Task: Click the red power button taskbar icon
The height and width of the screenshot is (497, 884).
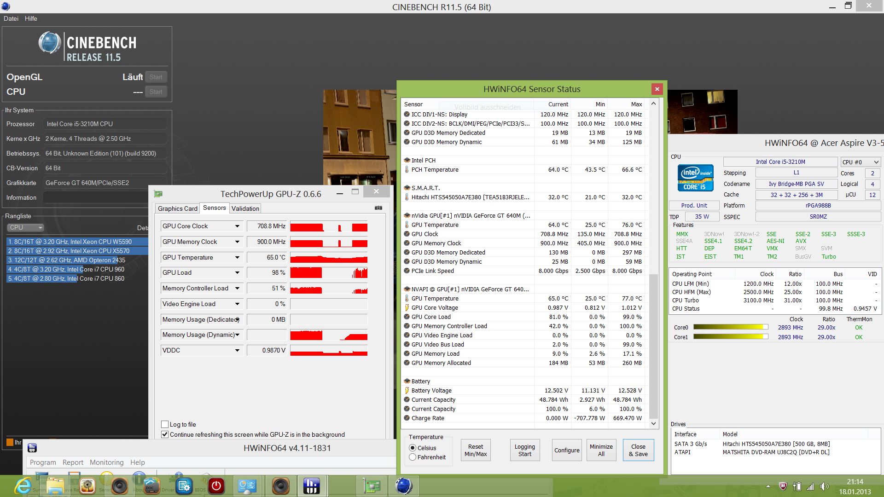Action: [x=216, y=486]
